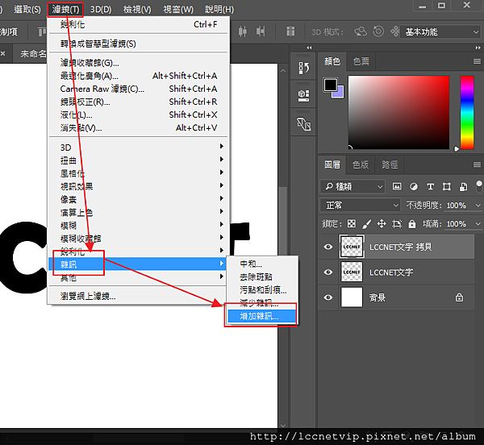This screenshot has height=445, width=484.
Task: Open the Properties panel icon in dock
Action: coord(304,96)
